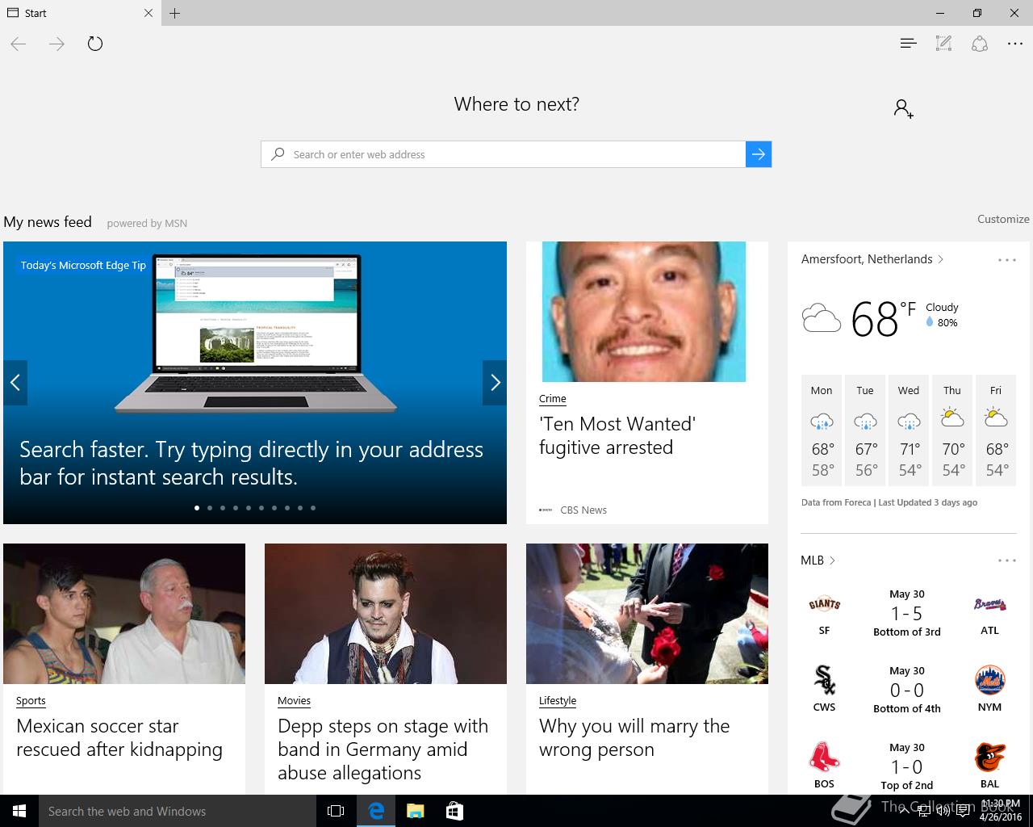
Task: Click the 68°F current temperature
Action: (x=883, y=318)
